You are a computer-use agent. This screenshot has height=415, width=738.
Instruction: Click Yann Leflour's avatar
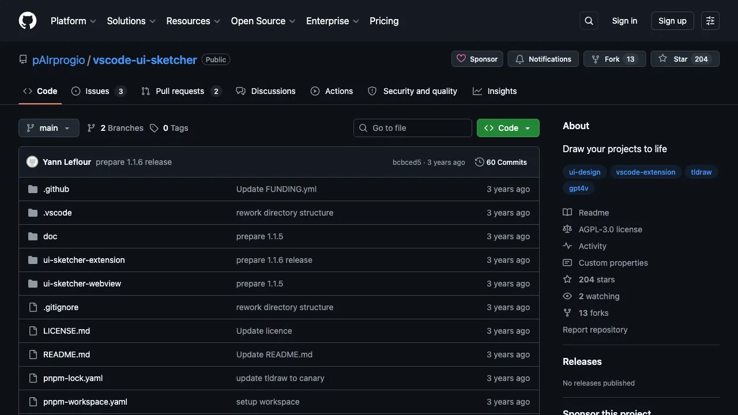click(32, 162)
